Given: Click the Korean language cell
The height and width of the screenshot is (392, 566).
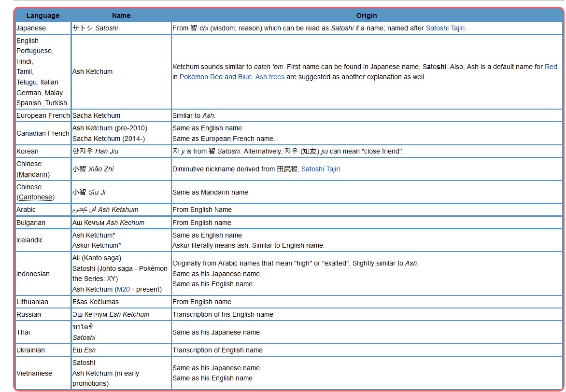Looking at the screenshot, I should (43, 151).
